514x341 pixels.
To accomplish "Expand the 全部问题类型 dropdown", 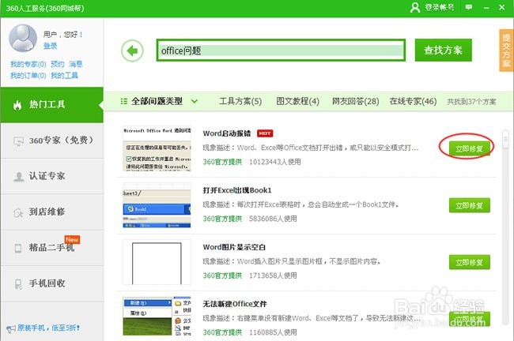I will click(195, 102).
